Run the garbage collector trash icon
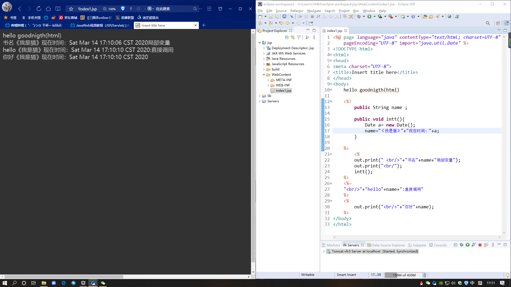 (425, 275)
